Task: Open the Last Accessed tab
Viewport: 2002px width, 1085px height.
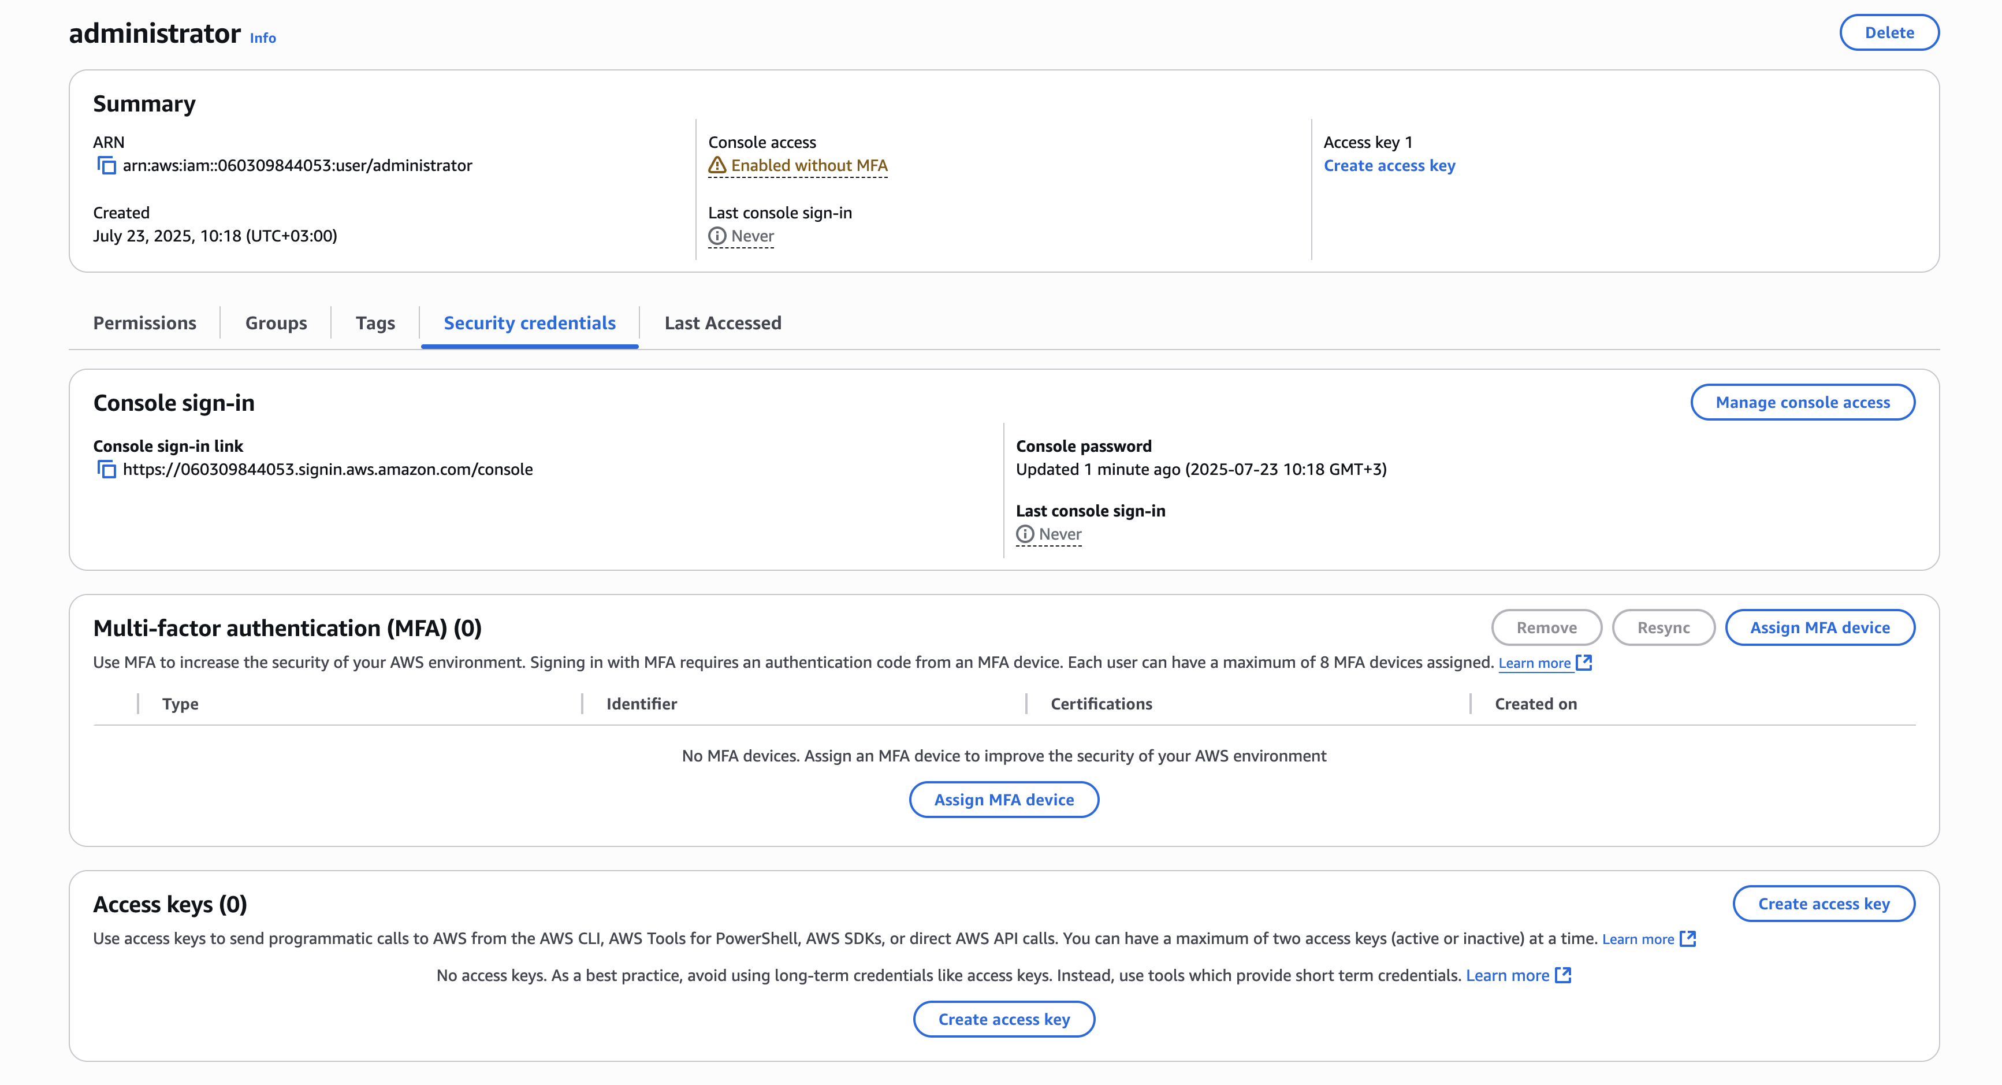Action: pyautogui.click(x=723, y=322)
